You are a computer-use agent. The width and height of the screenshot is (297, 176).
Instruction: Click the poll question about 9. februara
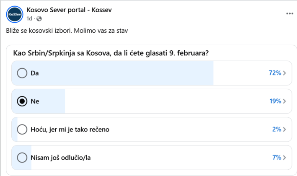111,53
